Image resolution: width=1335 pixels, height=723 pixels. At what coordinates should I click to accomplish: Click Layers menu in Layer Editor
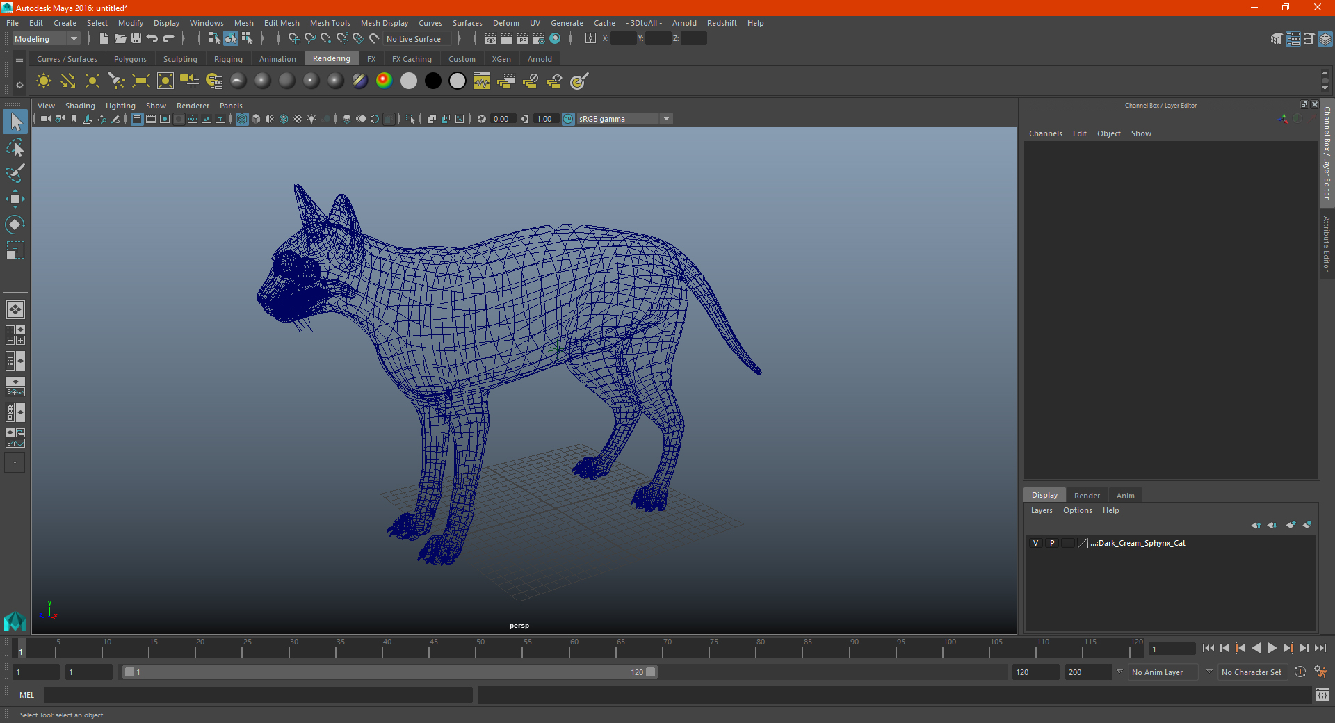(x=1042, y=510)
